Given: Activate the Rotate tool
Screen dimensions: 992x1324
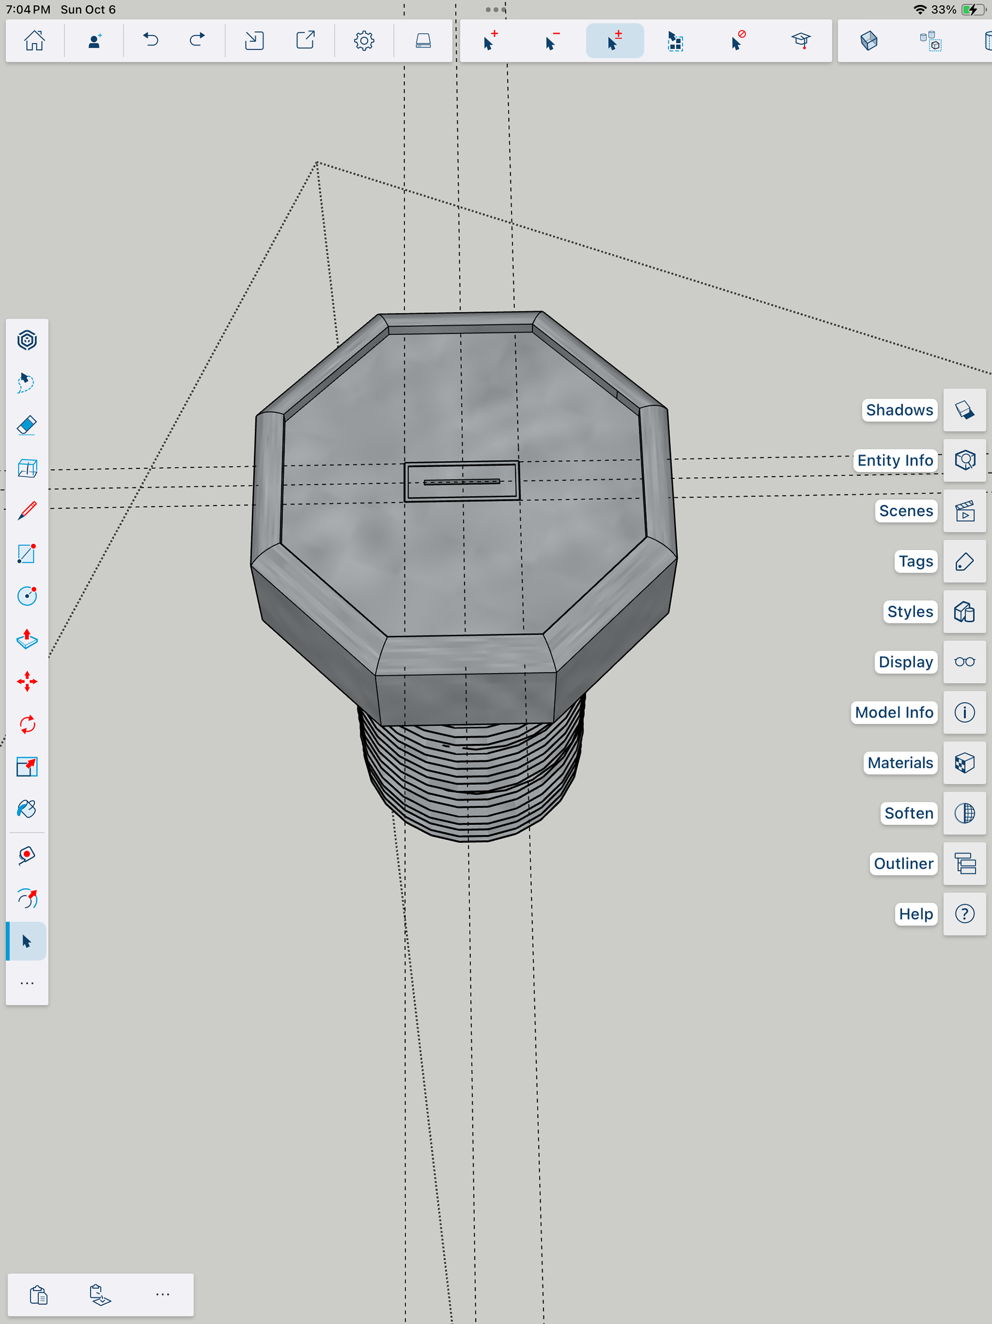Looking at the screenshot, I should pyautogui.click(x=27, y=724).
